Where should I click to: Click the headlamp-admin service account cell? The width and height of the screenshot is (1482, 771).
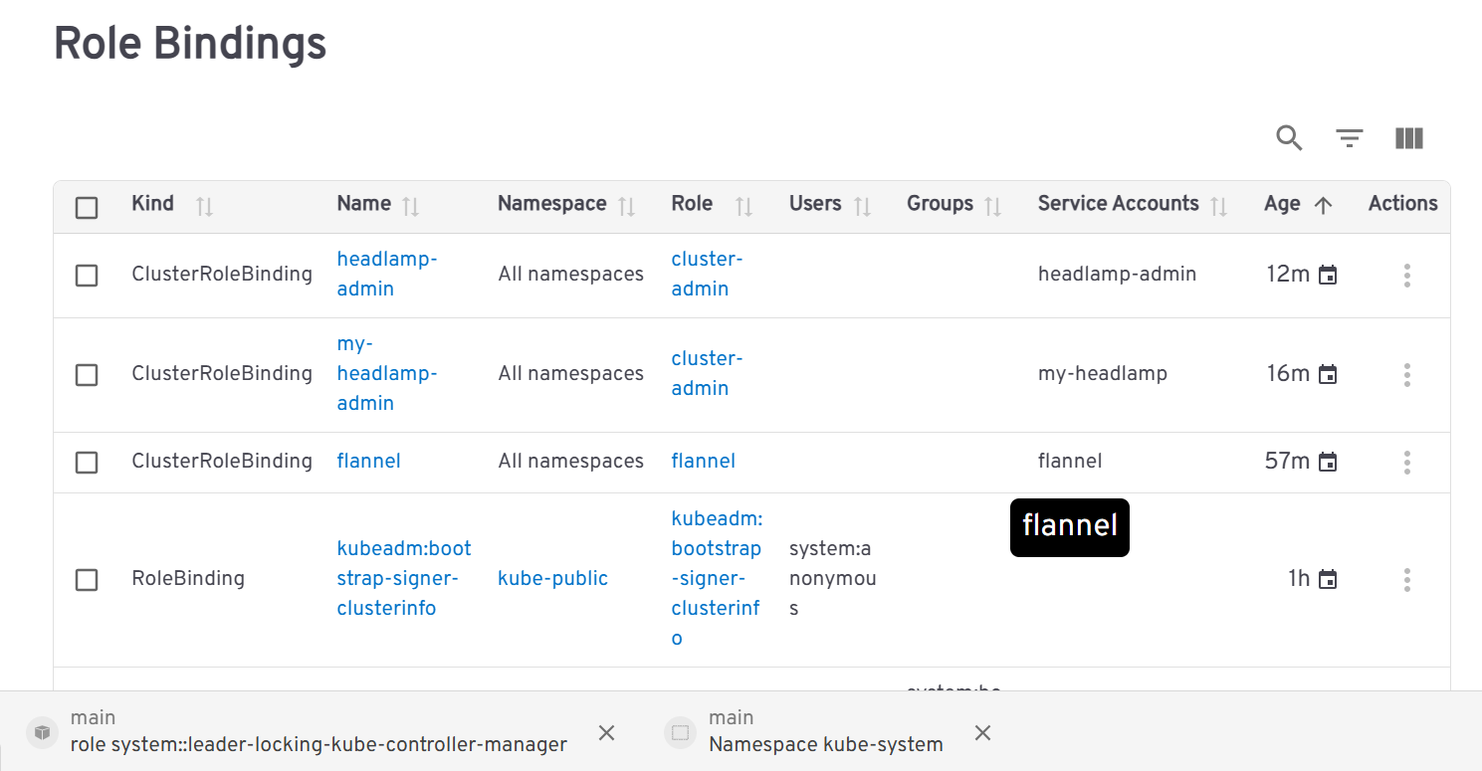point(1117,274)
